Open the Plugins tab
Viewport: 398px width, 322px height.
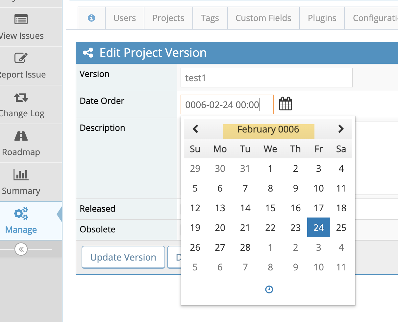[x=322, y=18]
